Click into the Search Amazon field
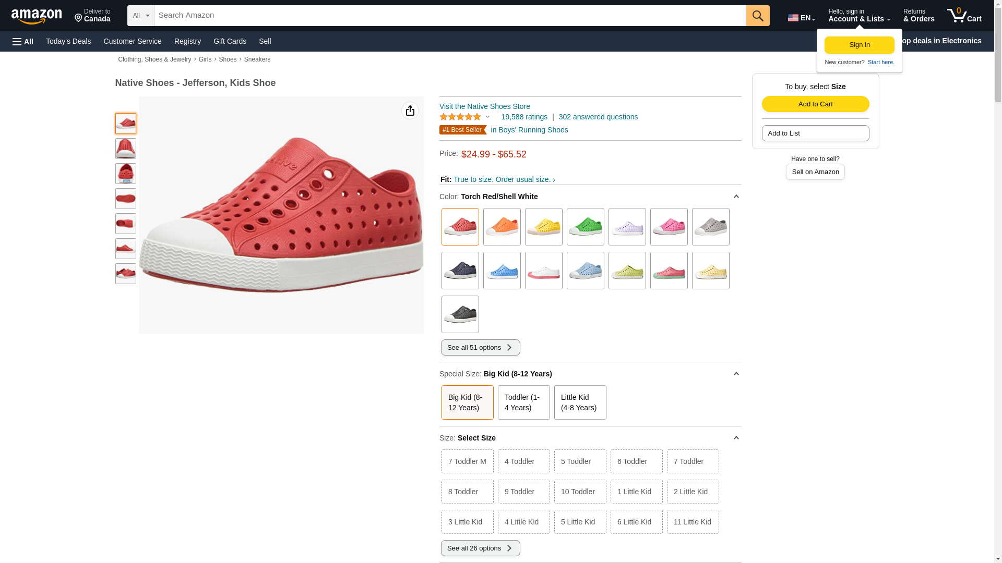The width and height of the screenshot is (1002, 563). (450, 16)
